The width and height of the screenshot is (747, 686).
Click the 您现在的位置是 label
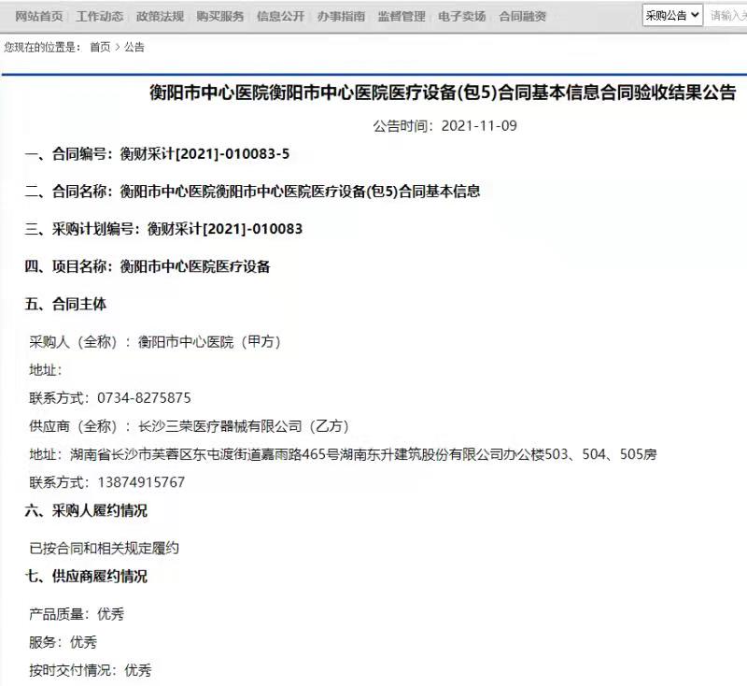tap(43, 47)
